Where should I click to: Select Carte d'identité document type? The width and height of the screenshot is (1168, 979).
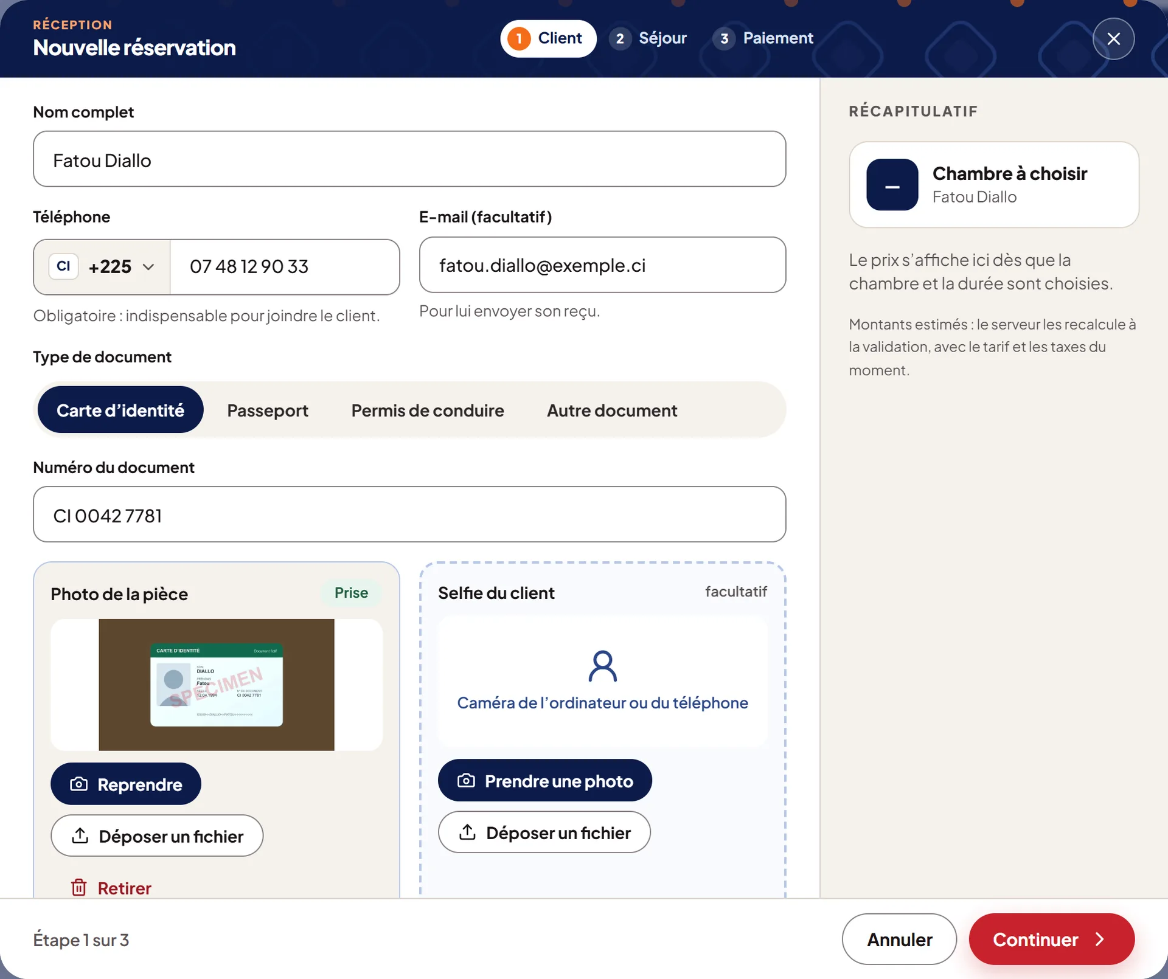pyautogui.click(x=120, y=410)
